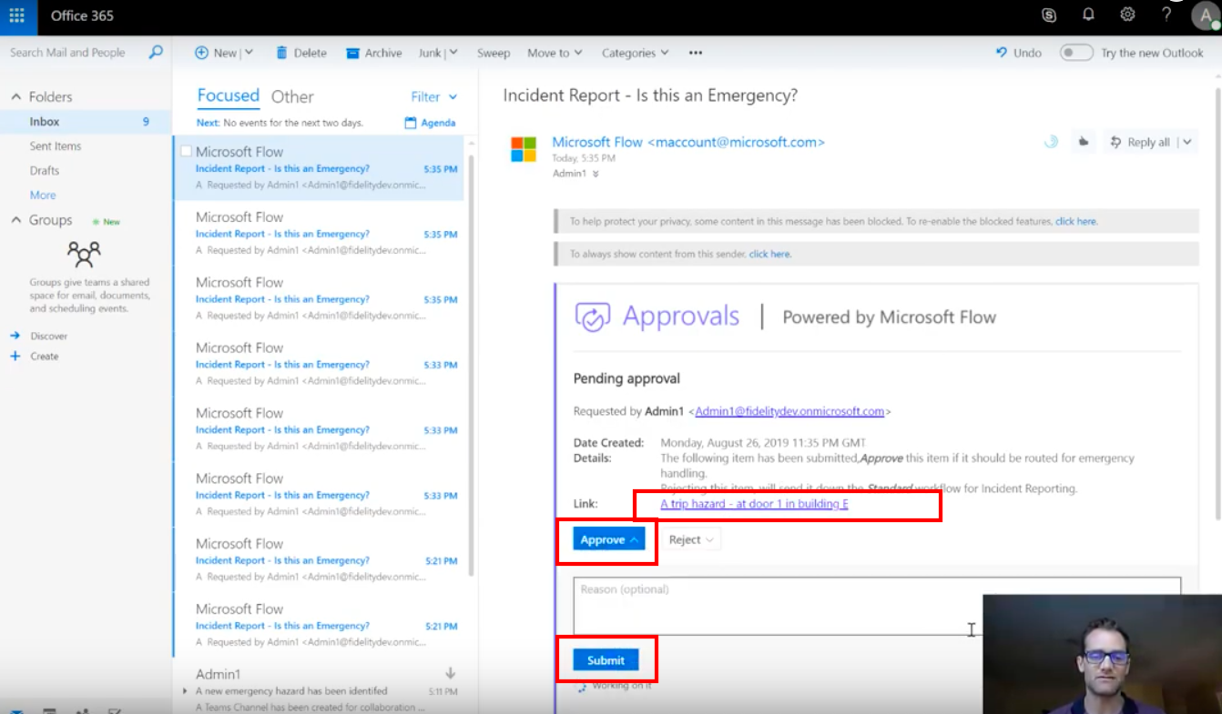1222x714 pixels.
Task: Click the Submit button
Action: click(606, 660)
